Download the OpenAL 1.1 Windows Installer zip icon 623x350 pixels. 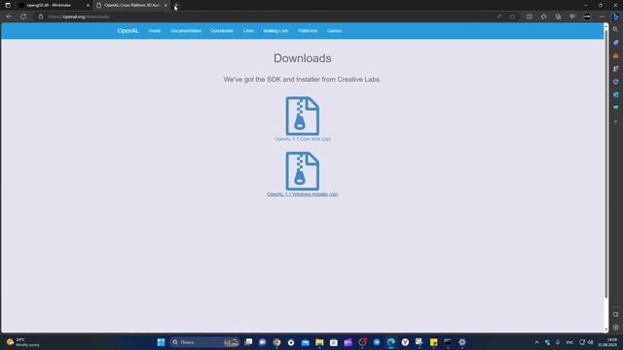tap(303, 171)
